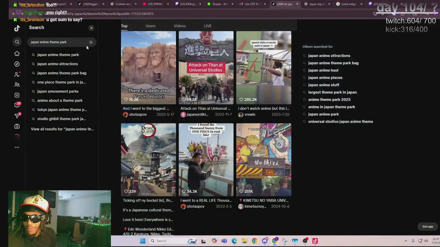Open TikTok app from the taskbar

(x=315, y=241)
